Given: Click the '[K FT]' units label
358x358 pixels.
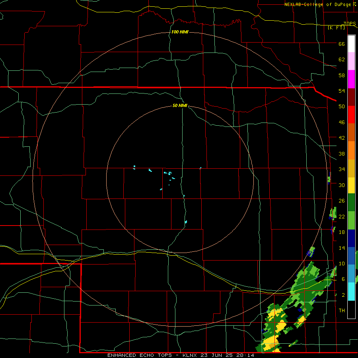Looking at the screenshot, I should (x=336, y=27).
